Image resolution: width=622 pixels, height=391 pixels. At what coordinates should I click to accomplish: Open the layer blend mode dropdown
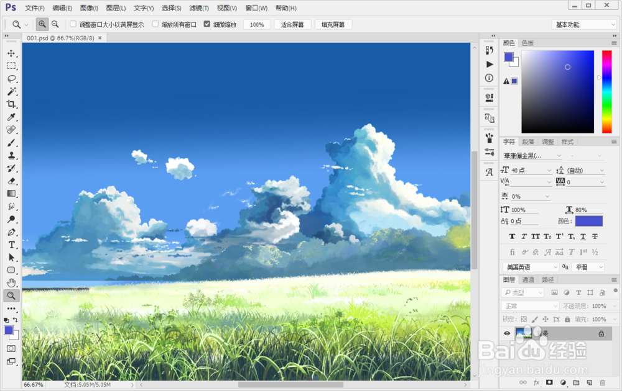pyautogui.click(x=531, y=307)
